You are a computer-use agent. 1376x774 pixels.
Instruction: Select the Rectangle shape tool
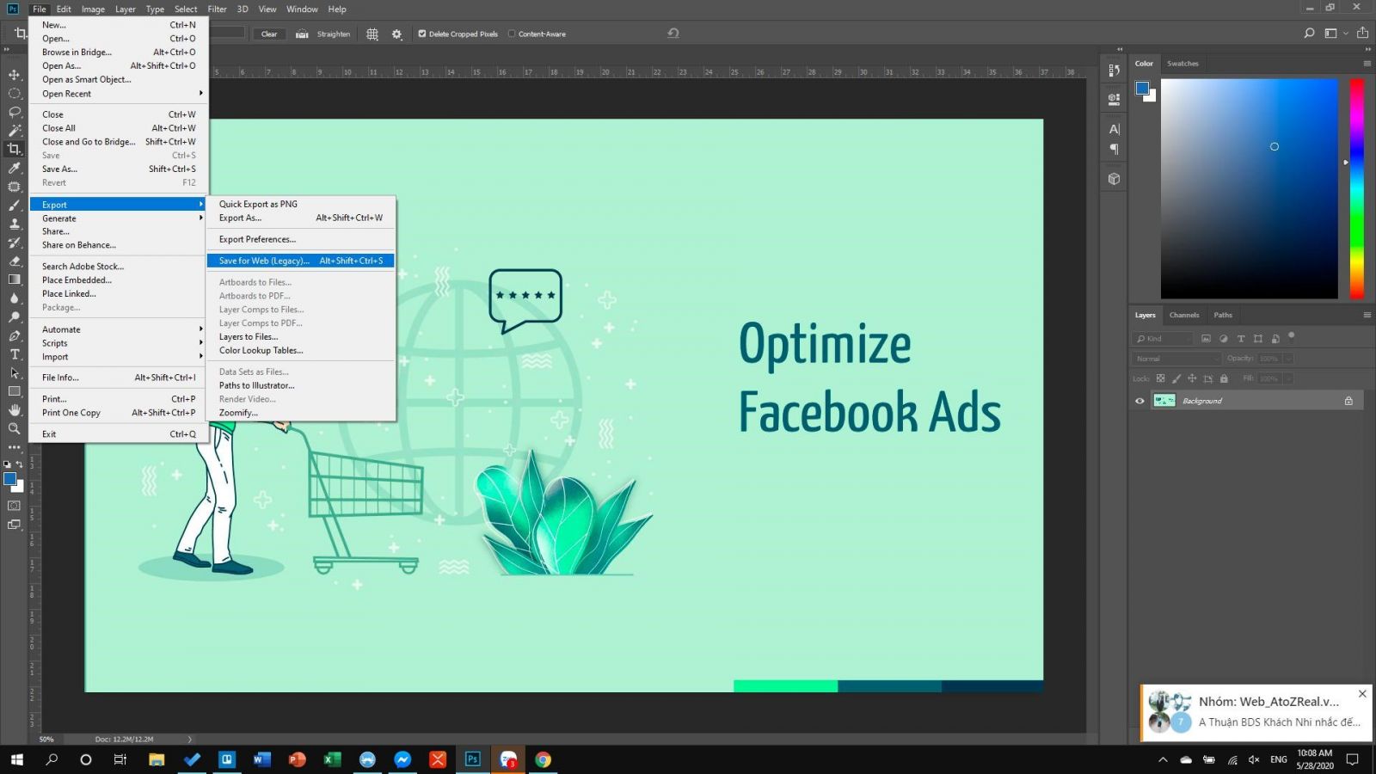14,391
